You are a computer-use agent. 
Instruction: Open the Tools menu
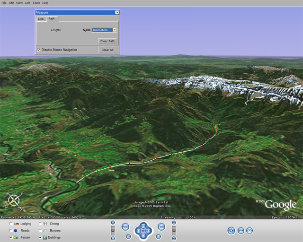point(36,3)
